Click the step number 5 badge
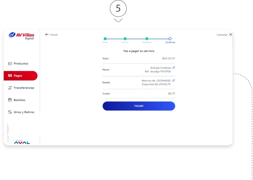This screenshot has width=253, height=180. (x=118, y=9)
